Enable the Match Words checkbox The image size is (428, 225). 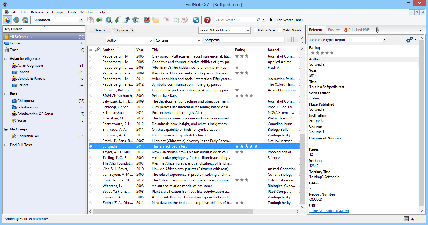point(280,30)
